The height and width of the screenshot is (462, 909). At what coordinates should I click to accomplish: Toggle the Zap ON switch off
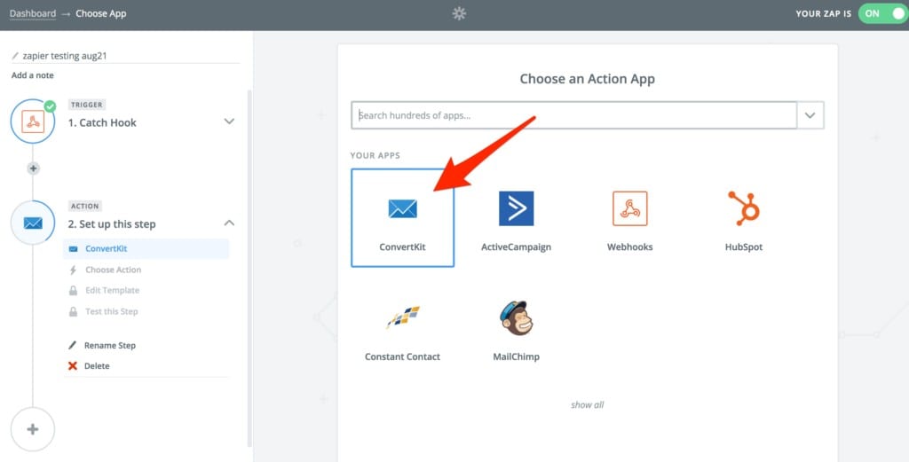[883, 13]
